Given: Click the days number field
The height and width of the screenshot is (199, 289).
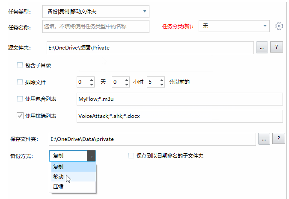Looking at the screenshot, I should [x=83, y=82].
